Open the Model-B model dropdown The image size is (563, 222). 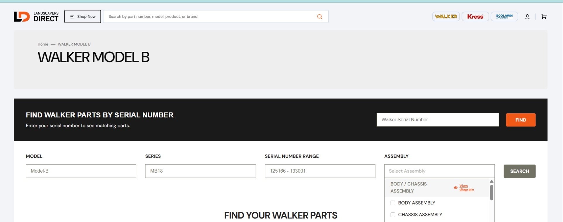tap(81, 171)
